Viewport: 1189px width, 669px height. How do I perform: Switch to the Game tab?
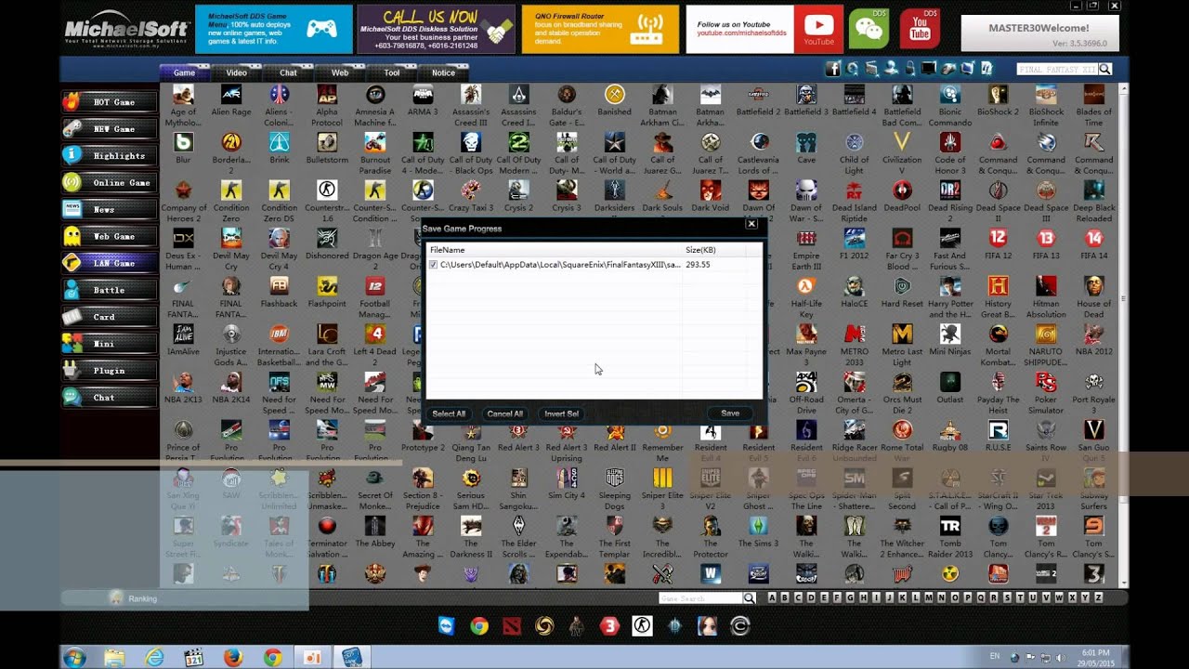point(185,72)
